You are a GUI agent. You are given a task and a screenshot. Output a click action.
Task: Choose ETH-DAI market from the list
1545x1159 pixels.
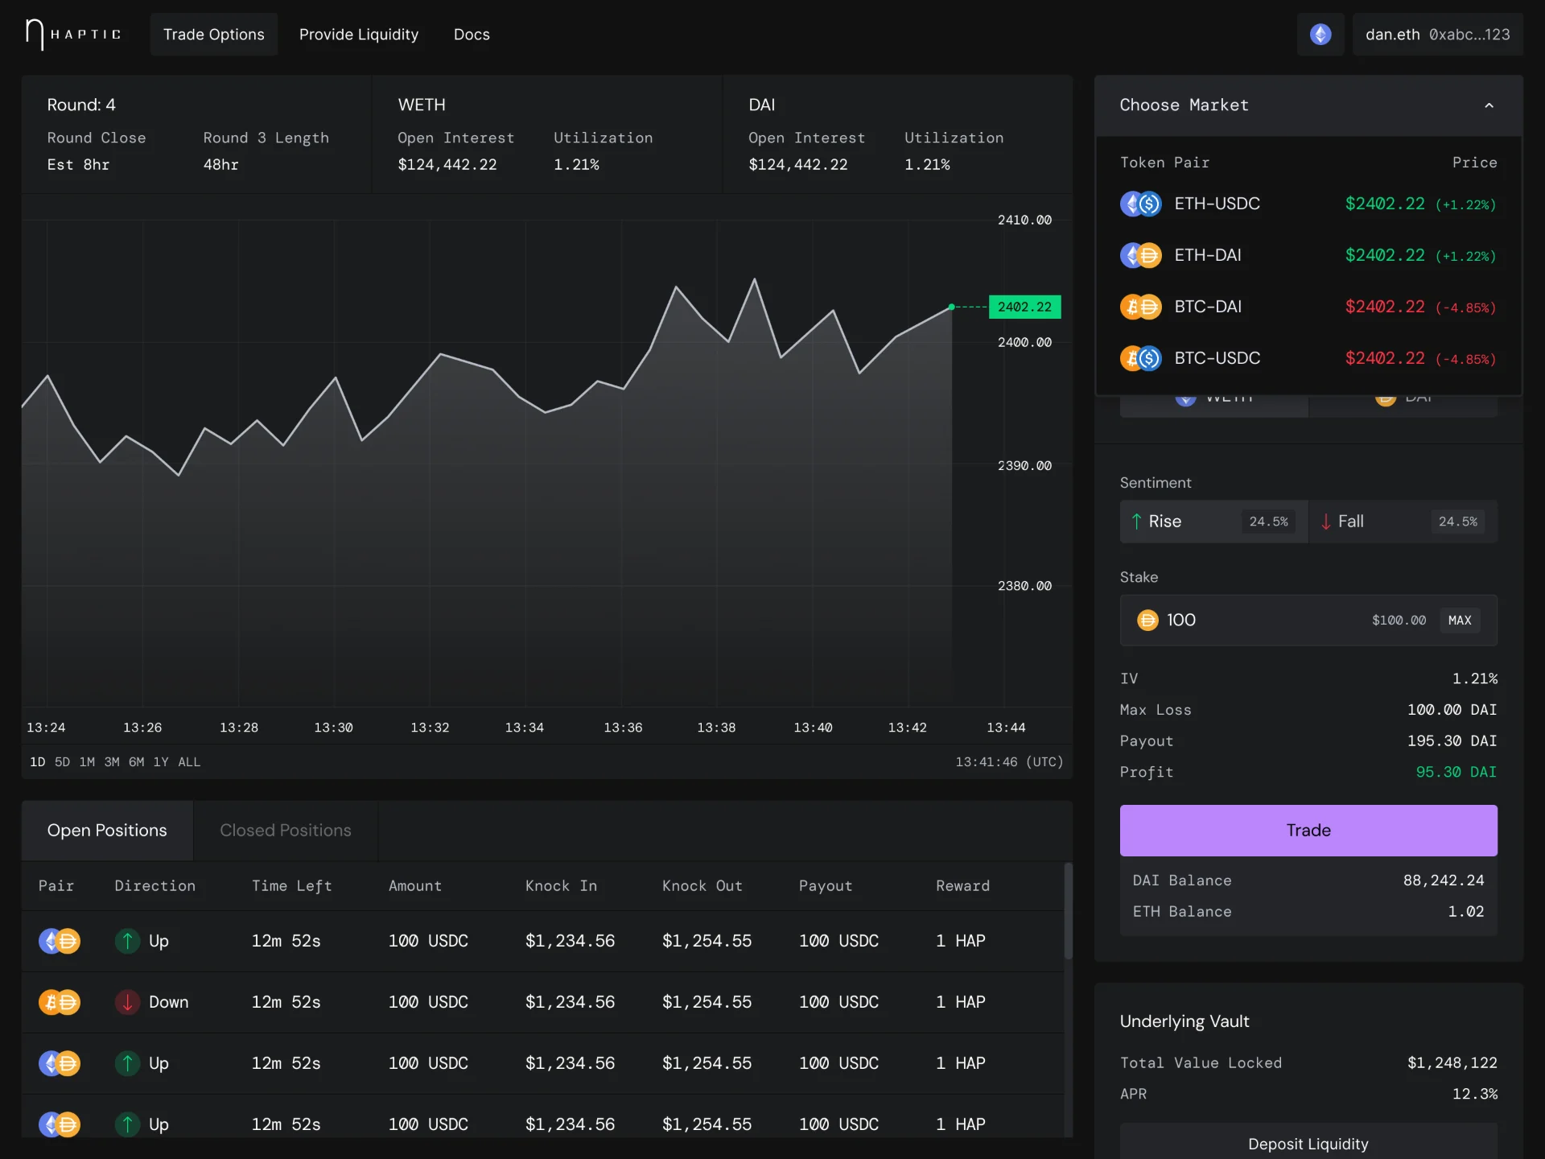pos(1308,255)
